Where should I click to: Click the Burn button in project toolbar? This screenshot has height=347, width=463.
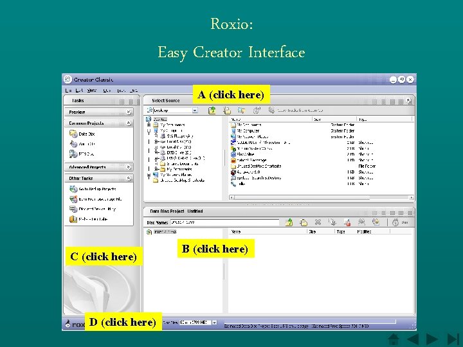pyautogui.click(x=400, y=222)
